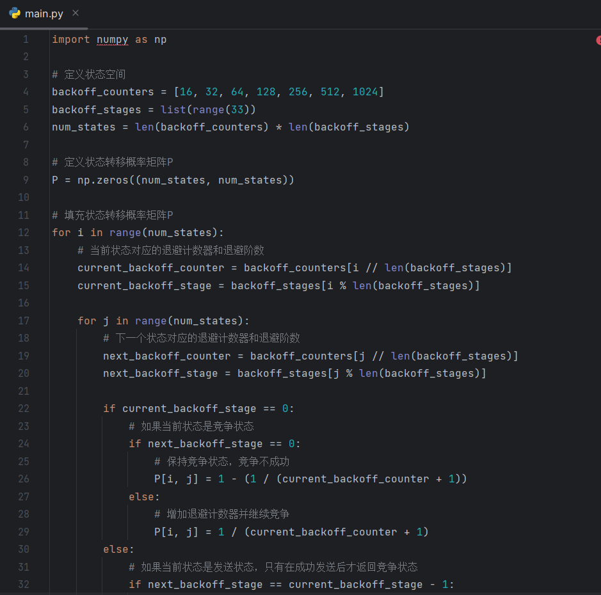Click the comment '# 增加退避计数器并继续竞争'

click(x=221, y=514)
